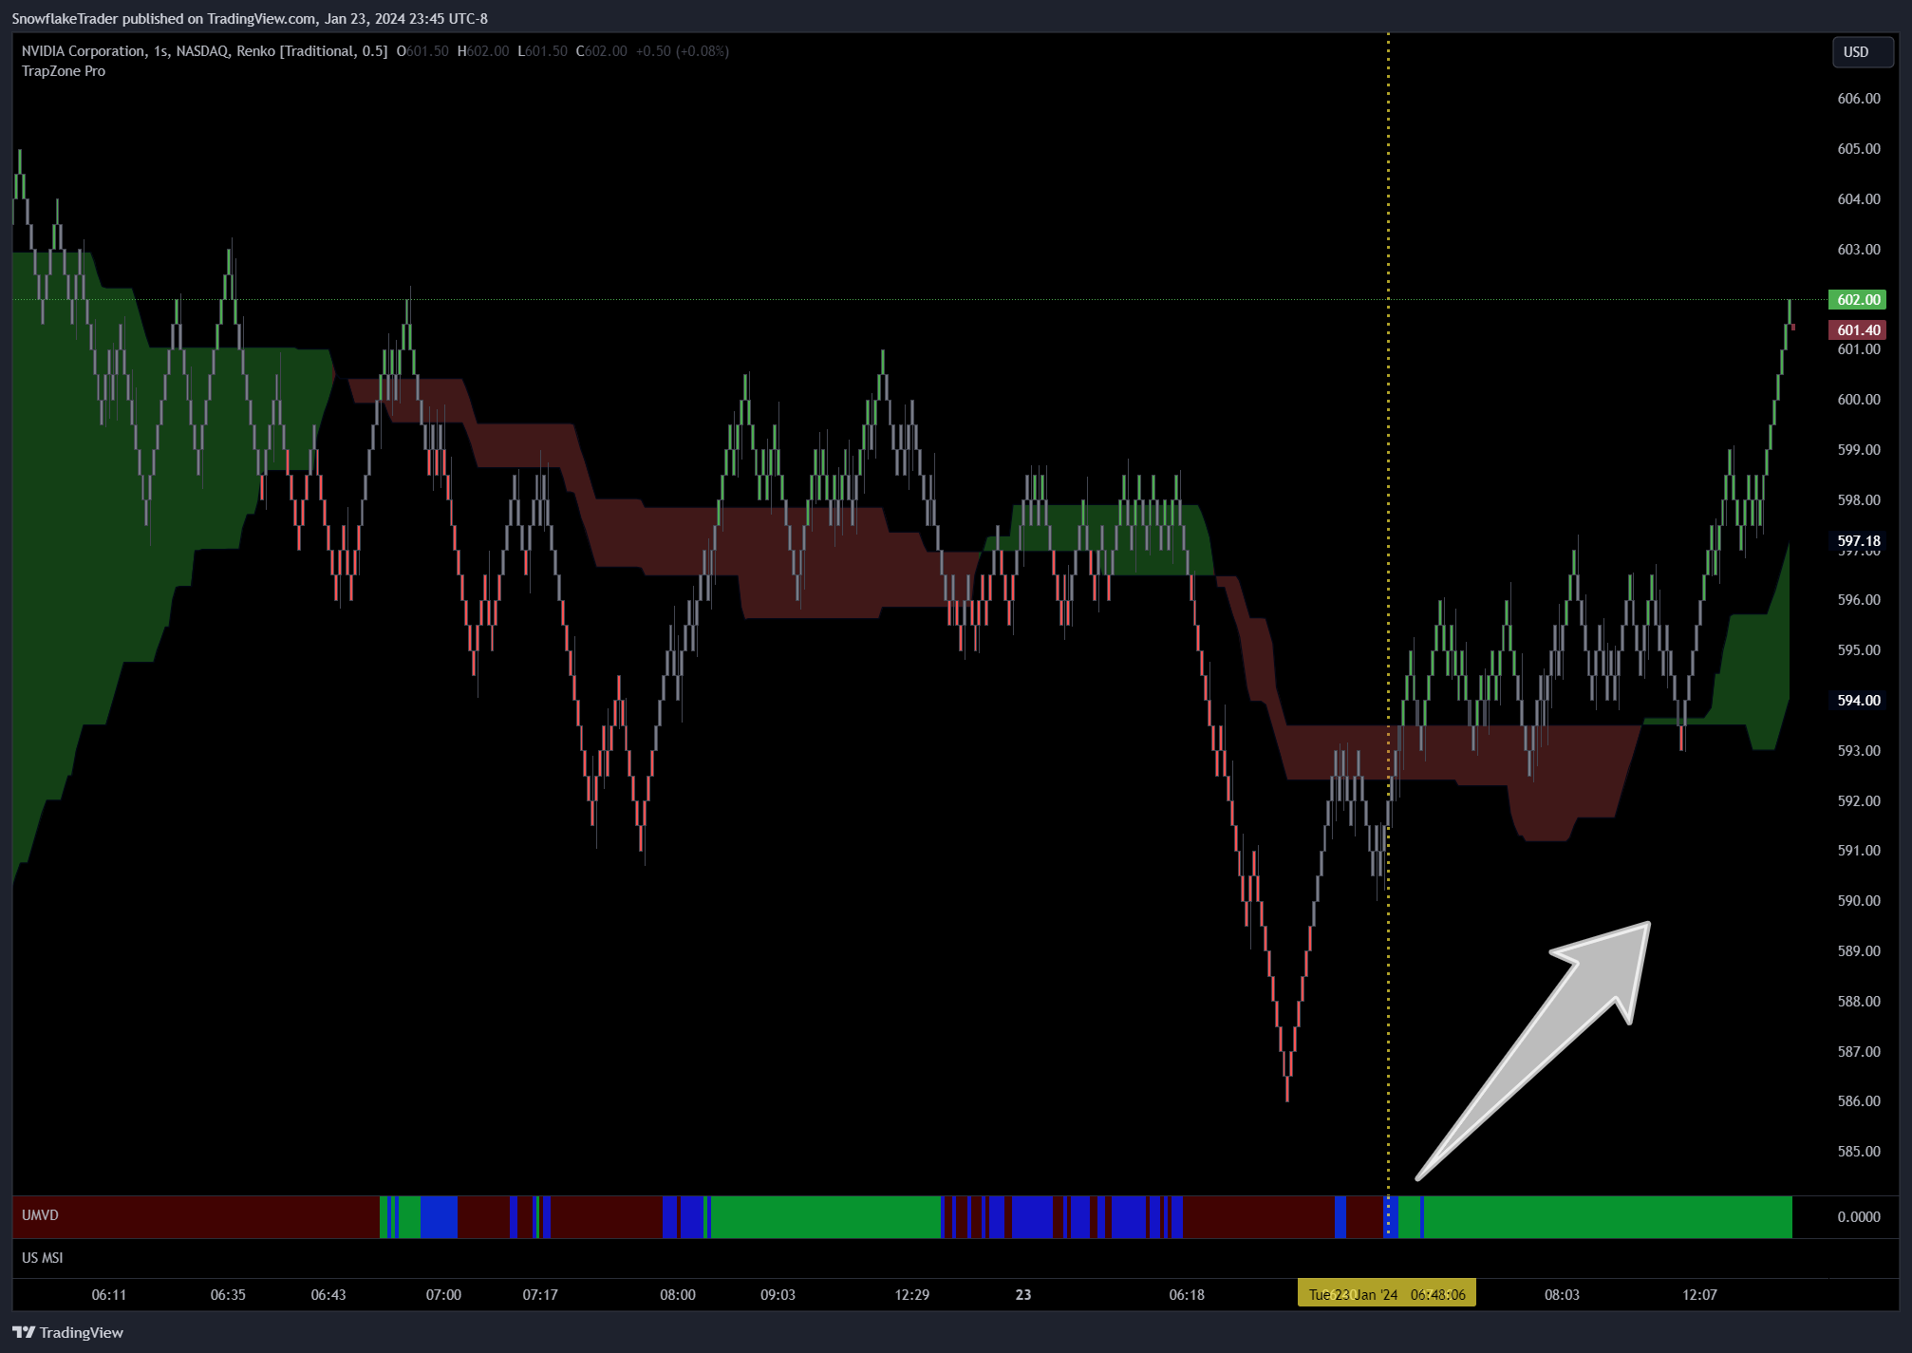
Task: Click the 07:00 time axis label
Action: tap(443, 1294)
